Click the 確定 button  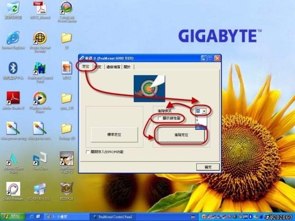[208, 167]
